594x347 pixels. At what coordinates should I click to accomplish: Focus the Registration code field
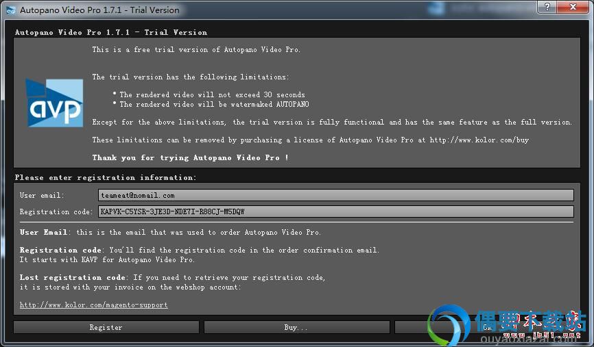(x=335, y=211)
